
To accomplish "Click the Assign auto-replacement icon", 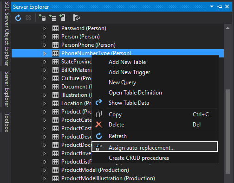I will tap(99, 147).
